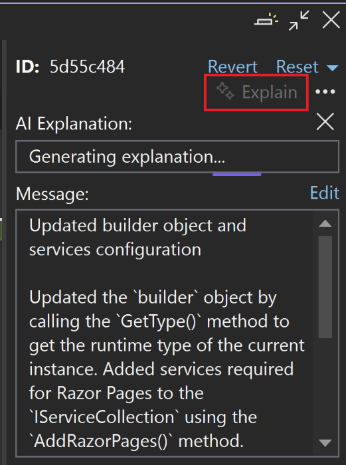Open the three-dot more options menu
The image size is (346, 465).
(325, 92)
